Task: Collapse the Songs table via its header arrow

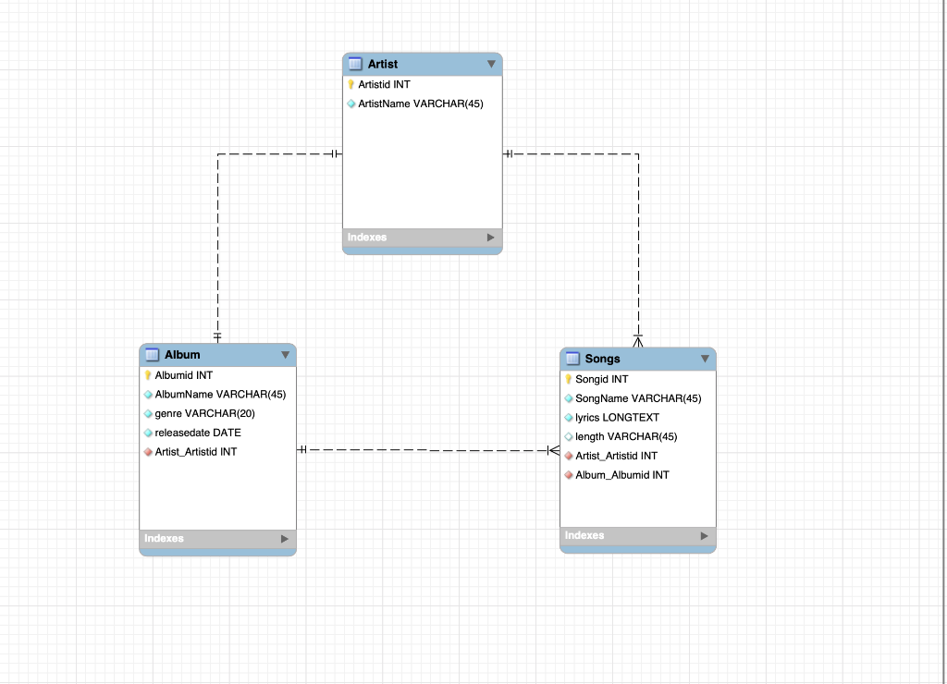Action: (x=705, y=359)
